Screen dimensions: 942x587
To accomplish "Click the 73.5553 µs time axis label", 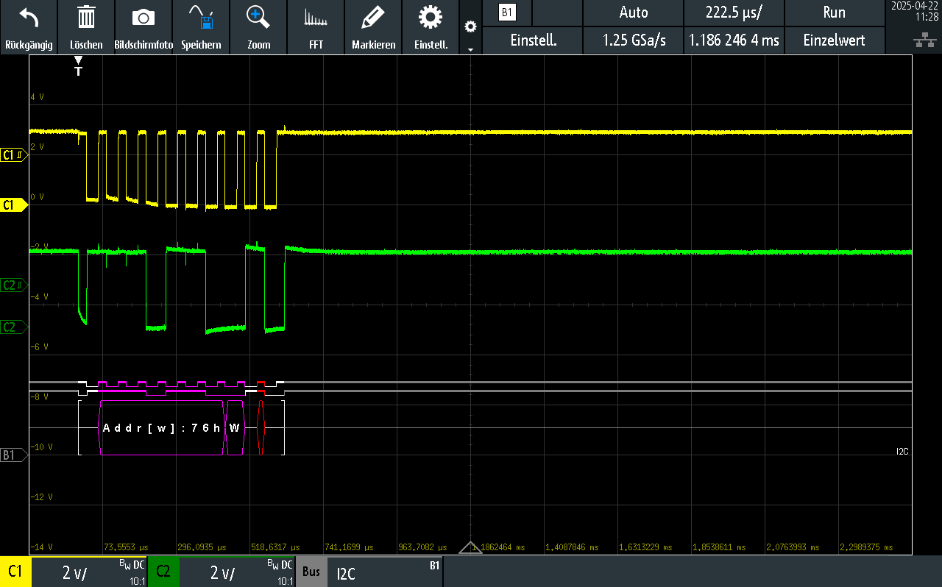I will click(x=127, y=547).
